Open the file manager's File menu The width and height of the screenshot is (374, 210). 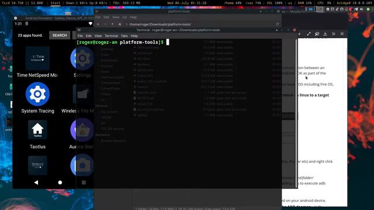98,17
